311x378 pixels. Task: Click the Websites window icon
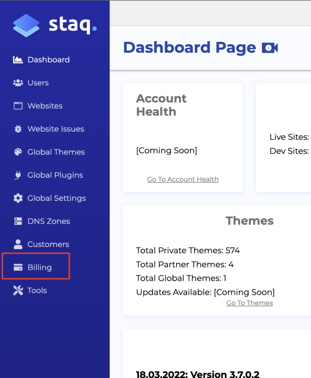18,106
